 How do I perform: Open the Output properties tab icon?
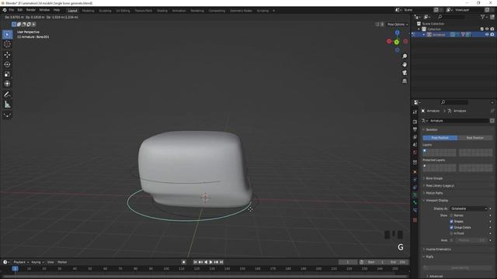(x=415, y=129)
